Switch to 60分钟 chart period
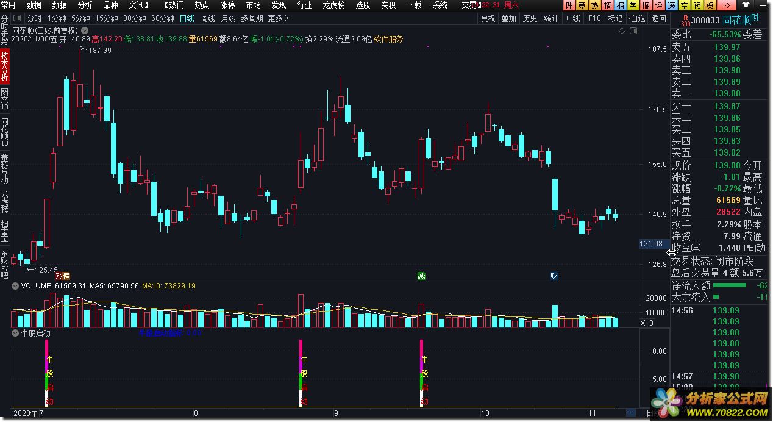The image size is (773, 422). pos(162,18)
